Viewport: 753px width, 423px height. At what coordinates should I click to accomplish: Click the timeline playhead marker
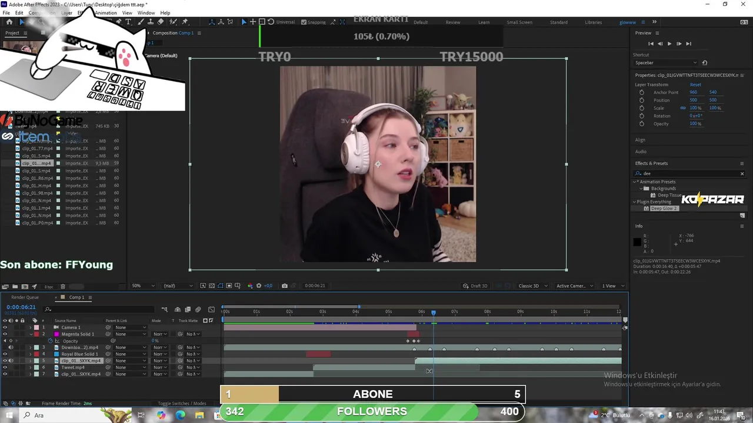434,312
